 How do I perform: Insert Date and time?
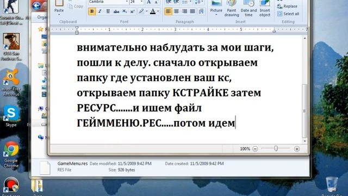pyautogui.click(x=248, y=9)
